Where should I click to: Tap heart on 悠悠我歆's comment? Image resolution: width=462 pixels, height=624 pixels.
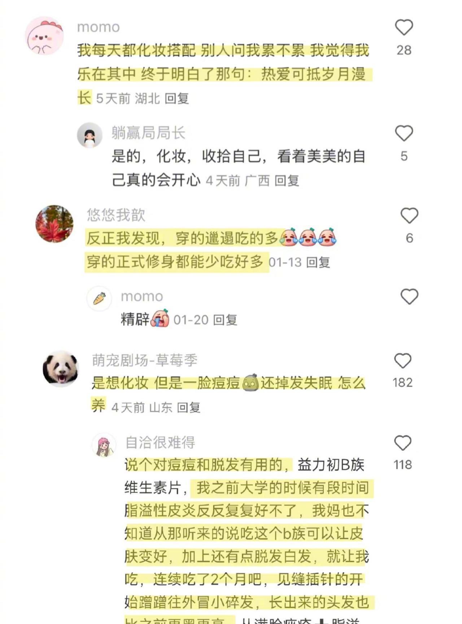(x=409, y=215)
